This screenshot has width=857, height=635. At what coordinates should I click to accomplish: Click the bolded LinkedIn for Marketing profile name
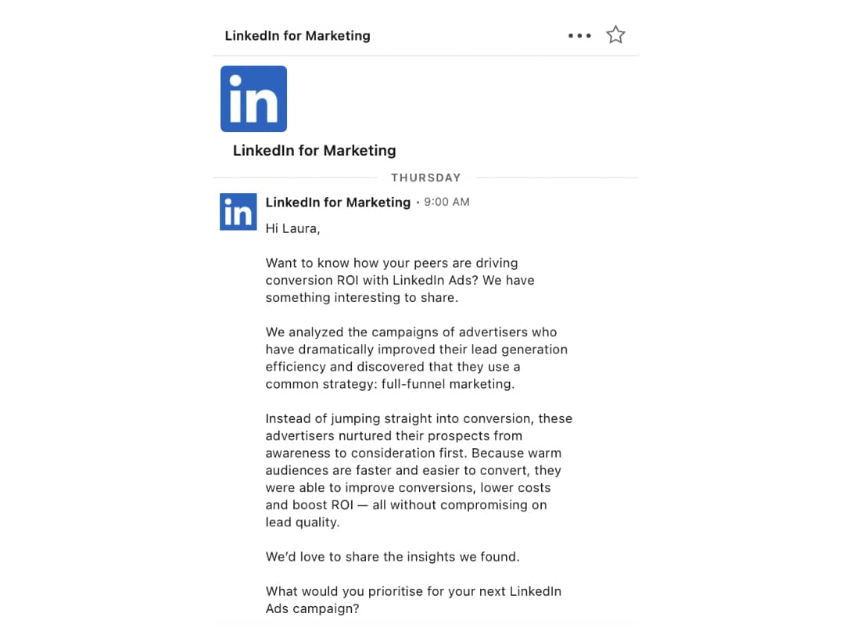click(x=314, y=150)
